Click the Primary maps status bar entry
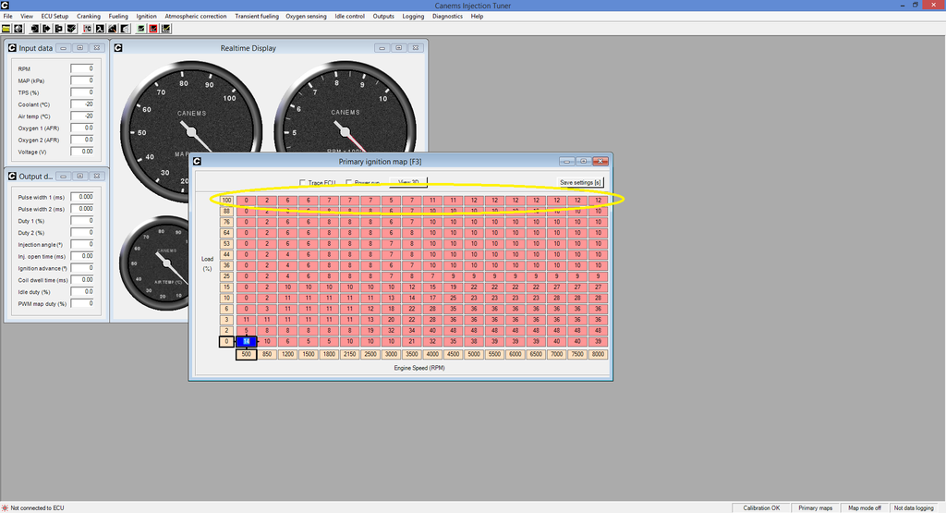946x513 pixels. click(815, 507)
